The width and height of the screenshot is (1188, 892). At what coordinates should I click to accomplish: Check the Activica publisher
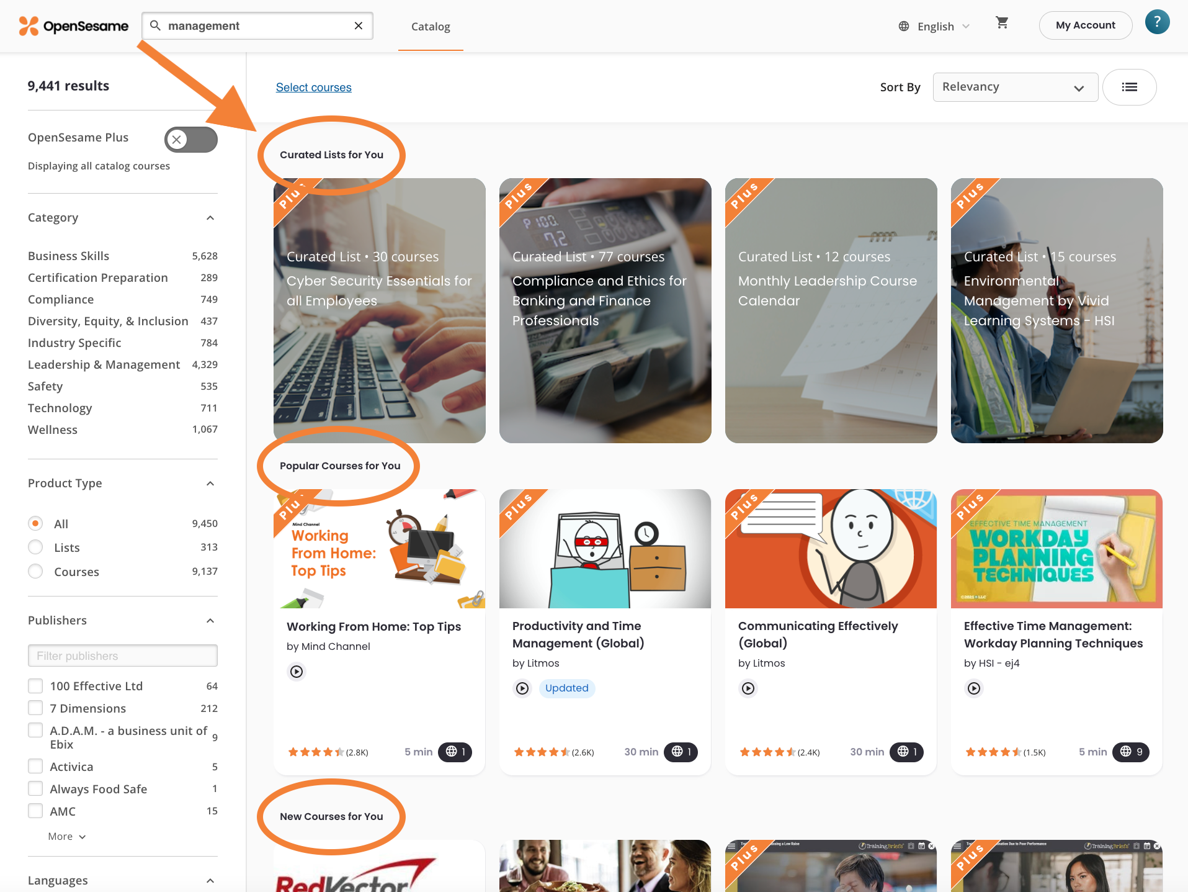(35, 767)
